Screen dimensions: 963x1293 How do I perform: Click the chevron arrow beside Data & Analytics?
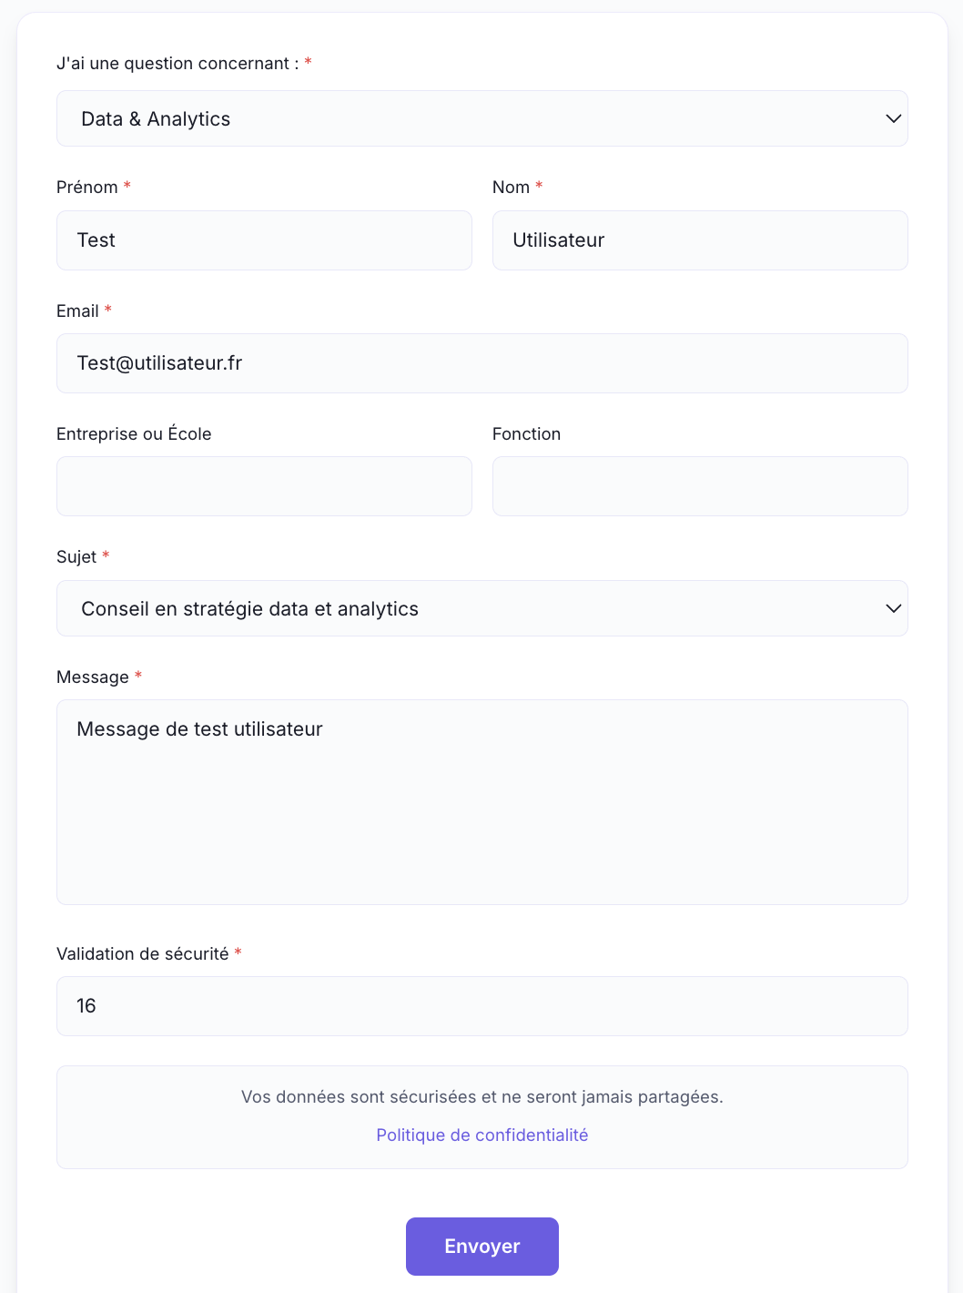893,118
